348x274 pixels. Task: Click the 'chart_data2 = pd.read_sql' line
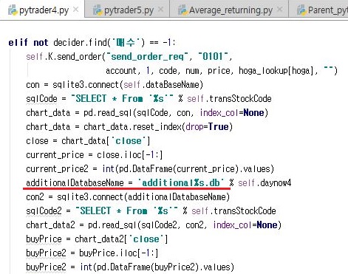pyautogui.click(x=154, y=225)
